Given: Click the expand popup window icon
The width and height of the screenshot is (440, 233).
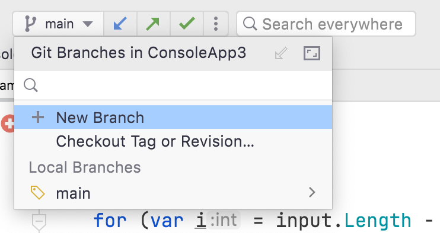Looking at the screenshot, I should [312, 53].
